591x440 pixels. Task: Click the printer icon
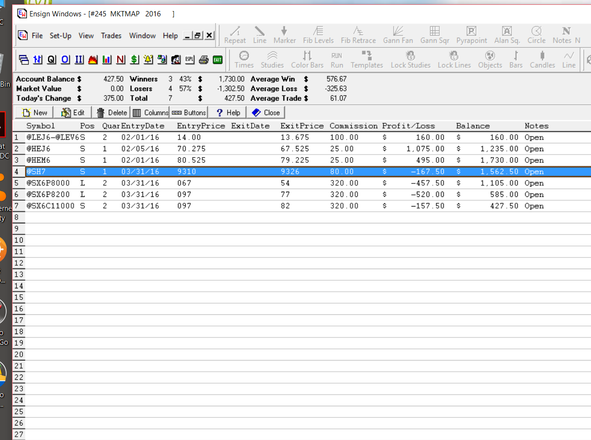204,60
